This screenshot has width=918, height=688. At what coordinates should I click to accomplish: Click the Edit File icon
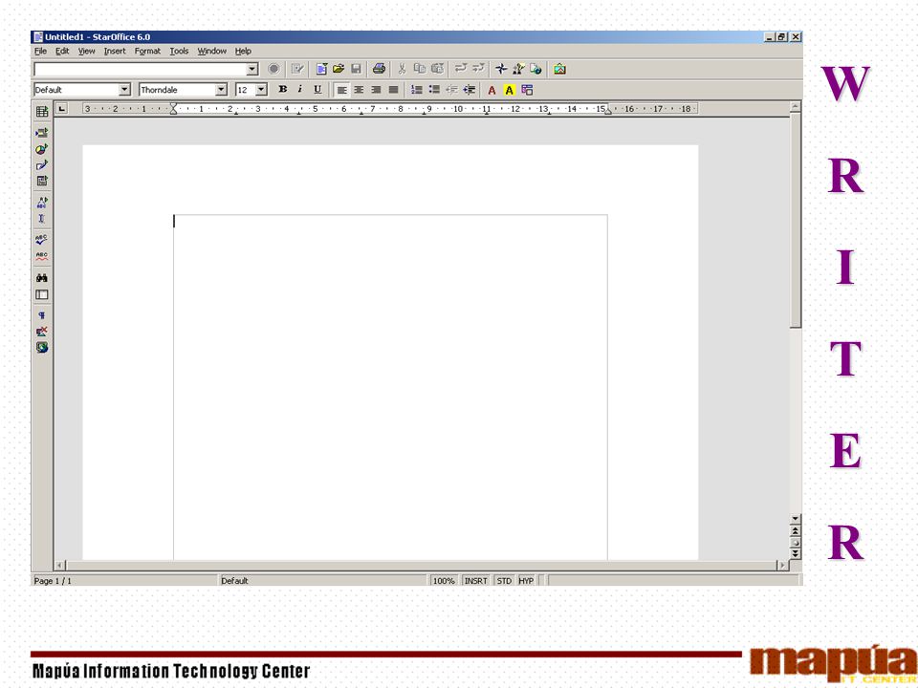pyautogui.click(x=297, y=69)
